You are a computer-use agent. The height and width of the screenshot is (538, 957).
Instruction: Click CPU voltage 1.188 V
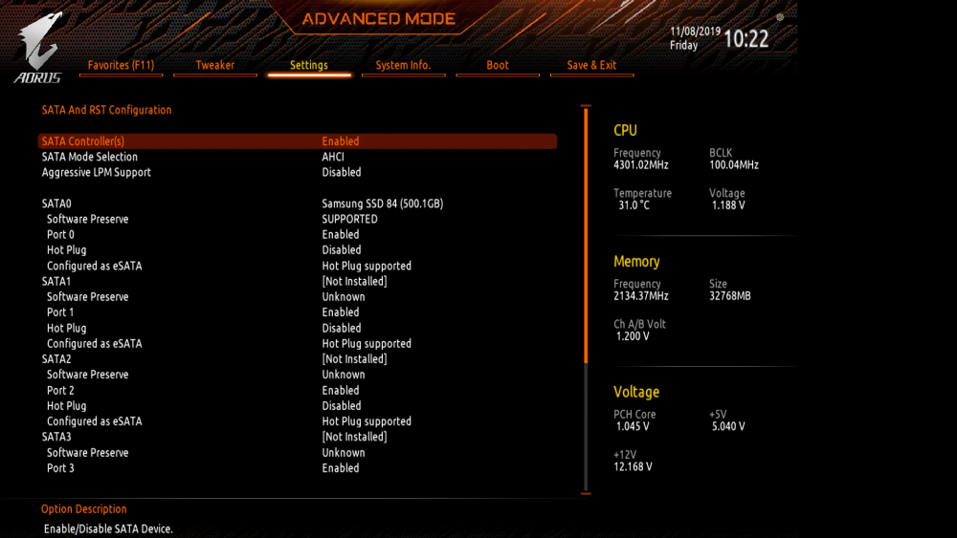728,205
